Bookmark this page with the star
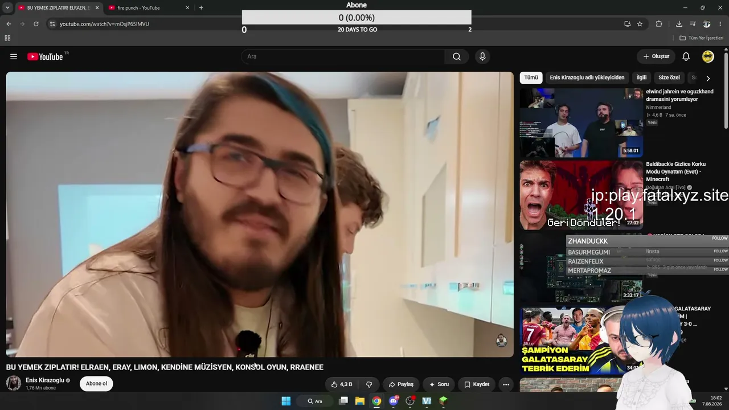This screenshot has width=729, height=410. [x=640, y=24]
